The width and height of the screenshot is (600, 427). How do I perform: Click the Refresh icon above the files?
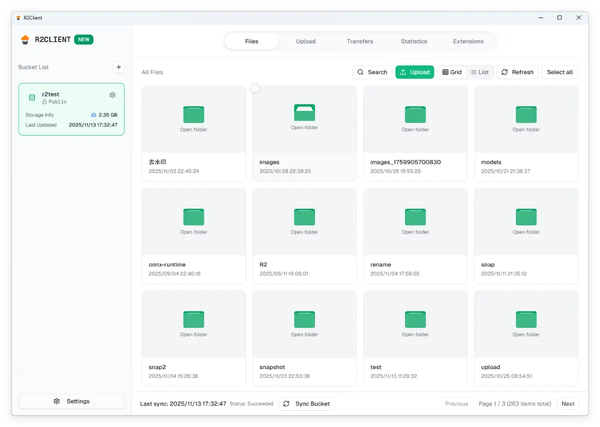pyautogui.click(x=505, y=72)
